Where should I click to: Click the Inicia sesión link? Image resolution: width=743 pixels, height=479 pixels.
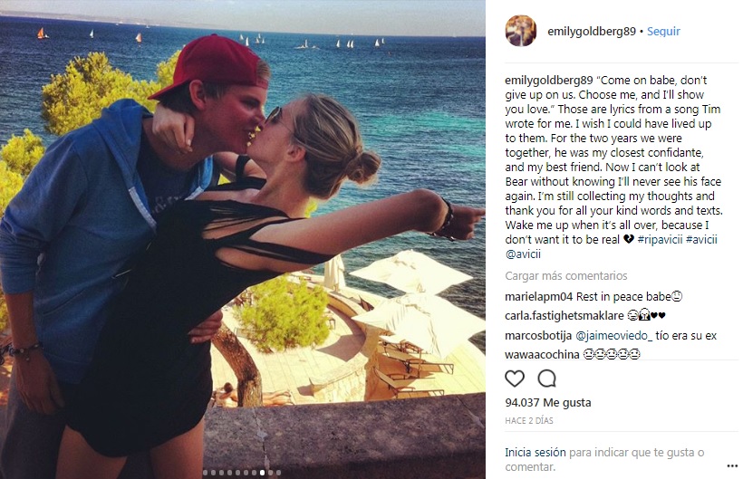point(535,453)
